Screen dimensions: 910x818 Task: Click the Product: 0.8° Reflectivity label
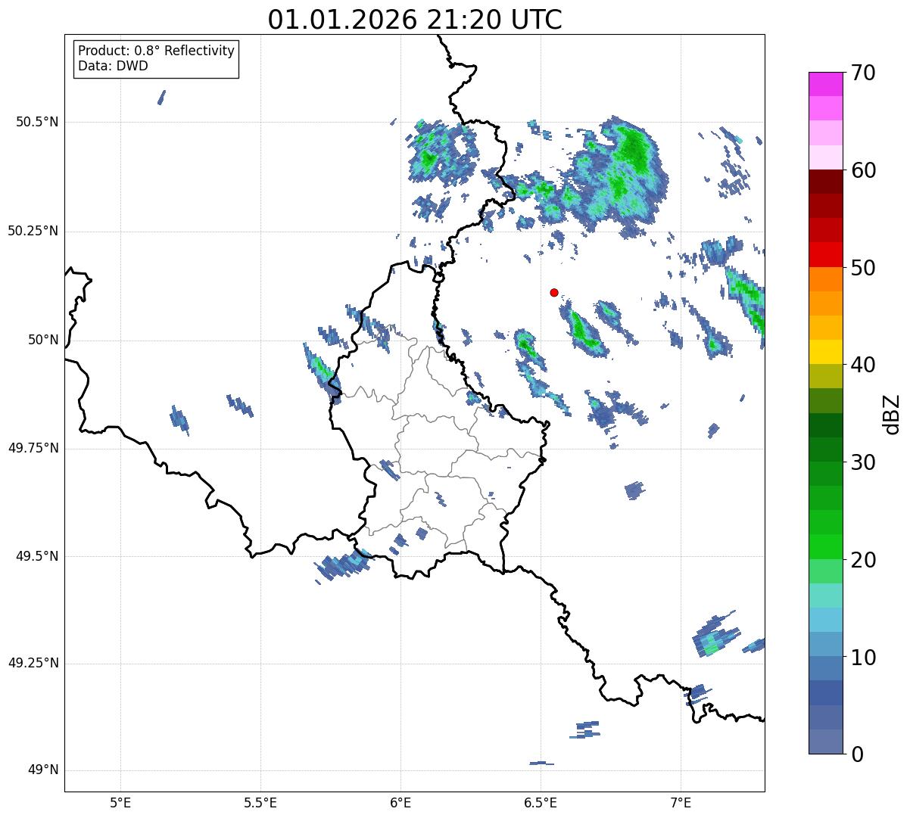click(x=157, y=51)
